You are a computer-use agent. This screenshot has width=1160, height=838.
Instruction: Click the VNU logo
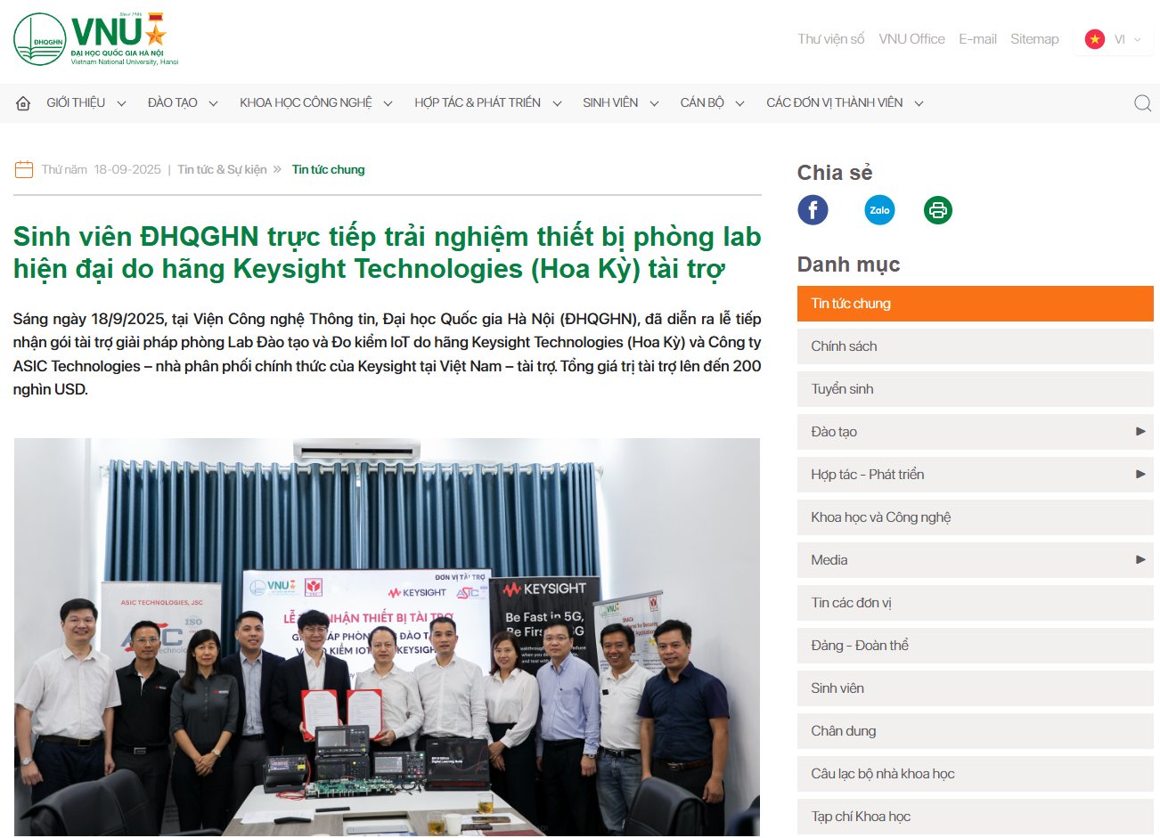click(96, 39)
